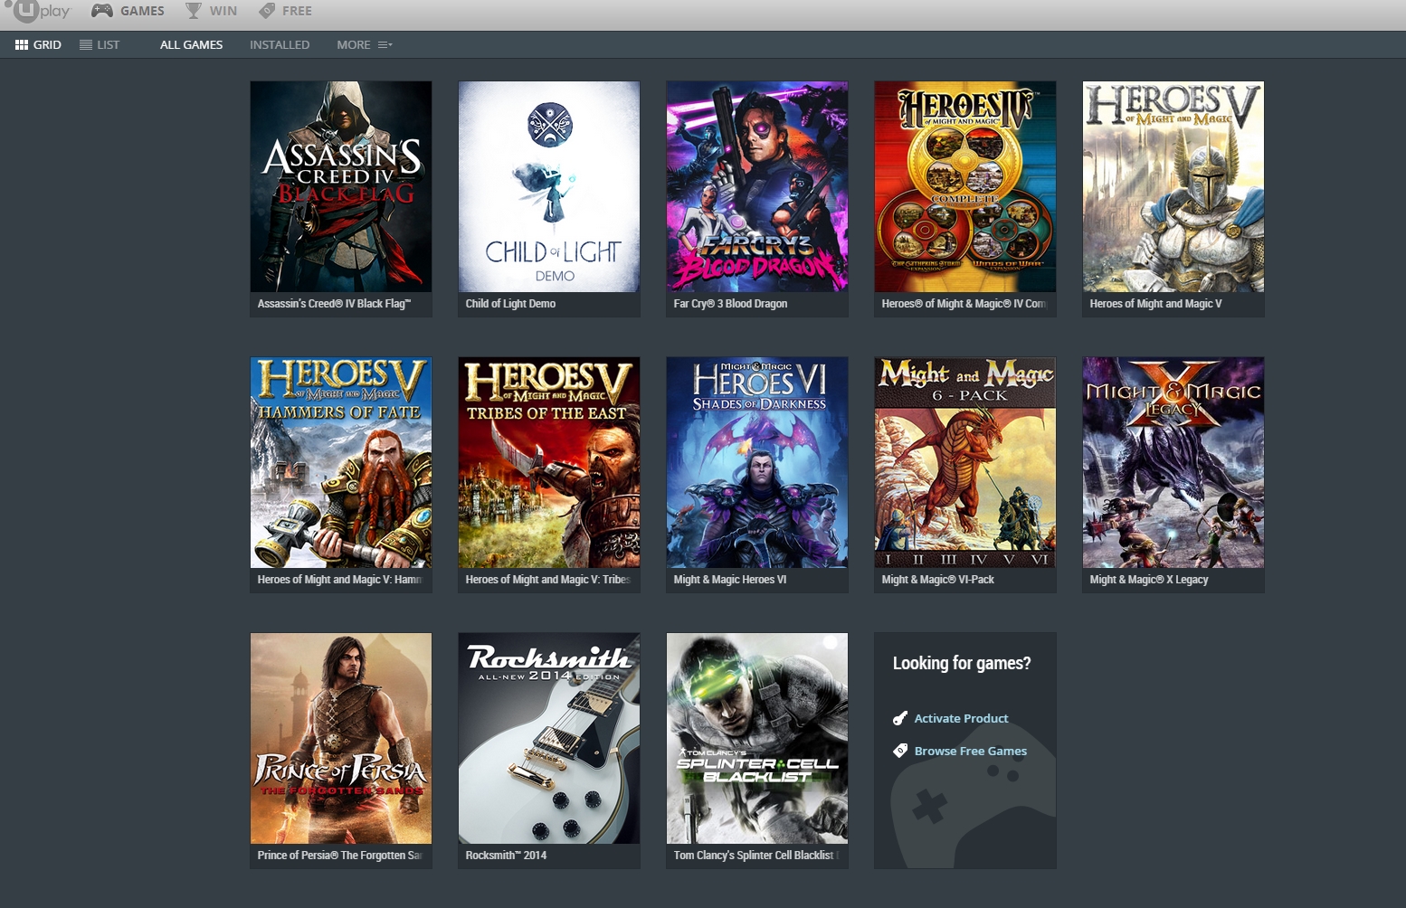Screen dimensions: 1406x908
Task: Click the Browse Free Games link
Action: pyautogui.click(x=971, y=751)
